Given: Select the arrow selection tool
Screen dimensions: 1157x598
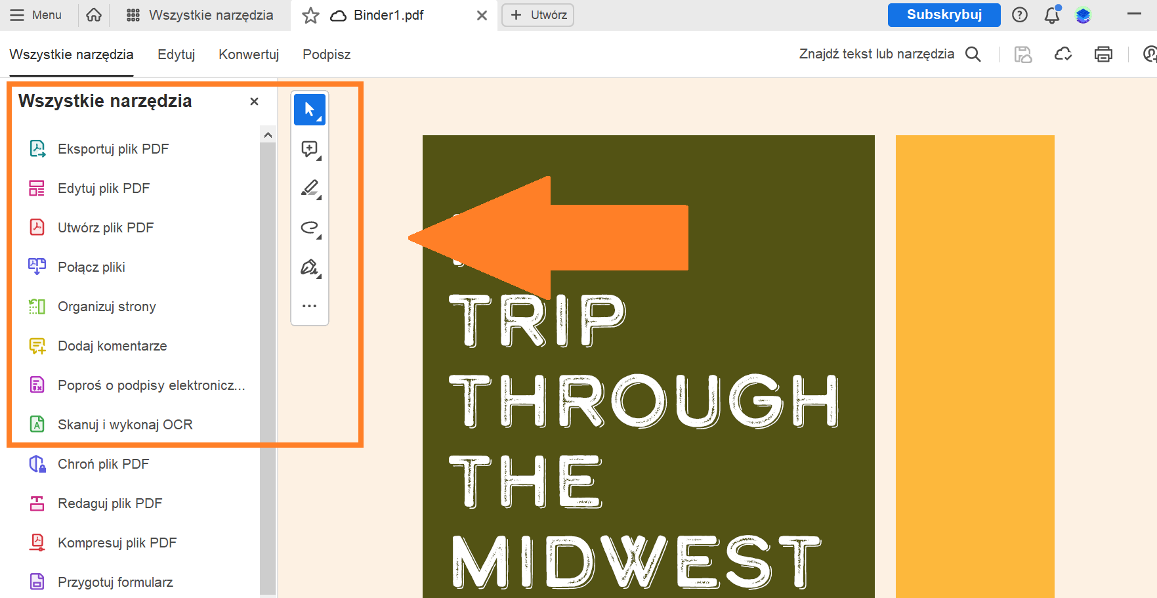Looking at the screenshot, I should [x=310, y=110].
